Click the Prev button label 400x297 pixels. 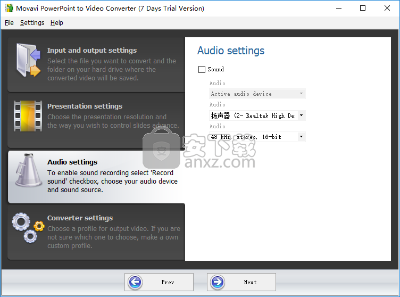[x=168, y=282]
